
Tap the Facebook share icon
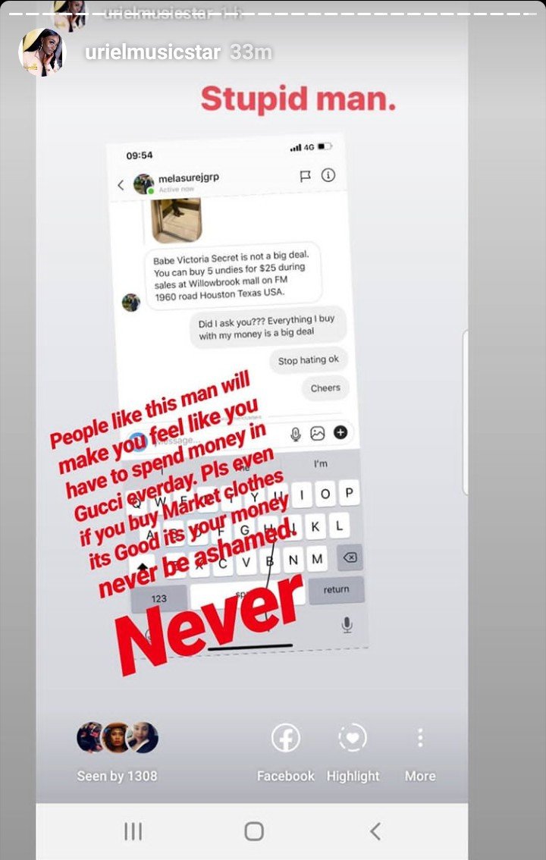[286, 738]
